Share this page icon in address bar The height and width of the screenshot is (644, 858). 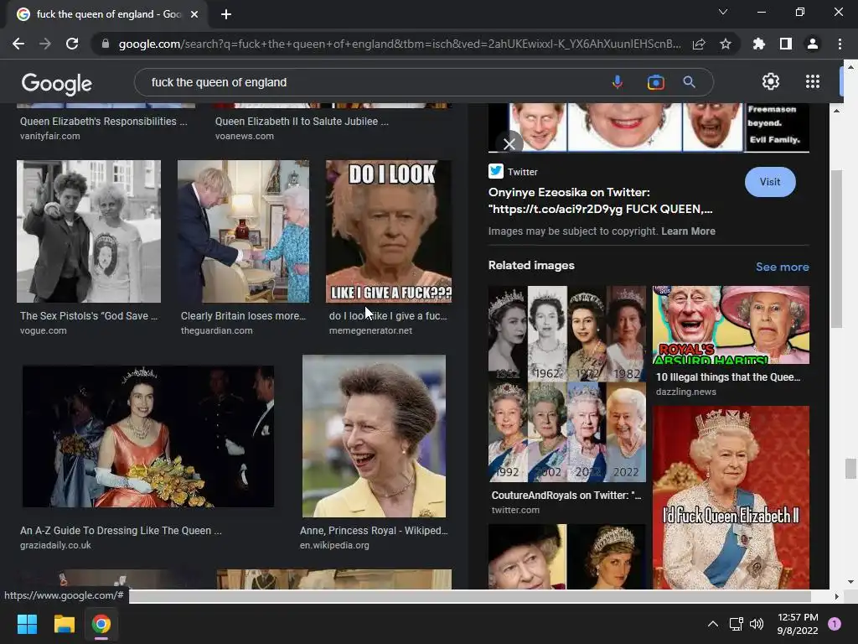coord(699,44)
